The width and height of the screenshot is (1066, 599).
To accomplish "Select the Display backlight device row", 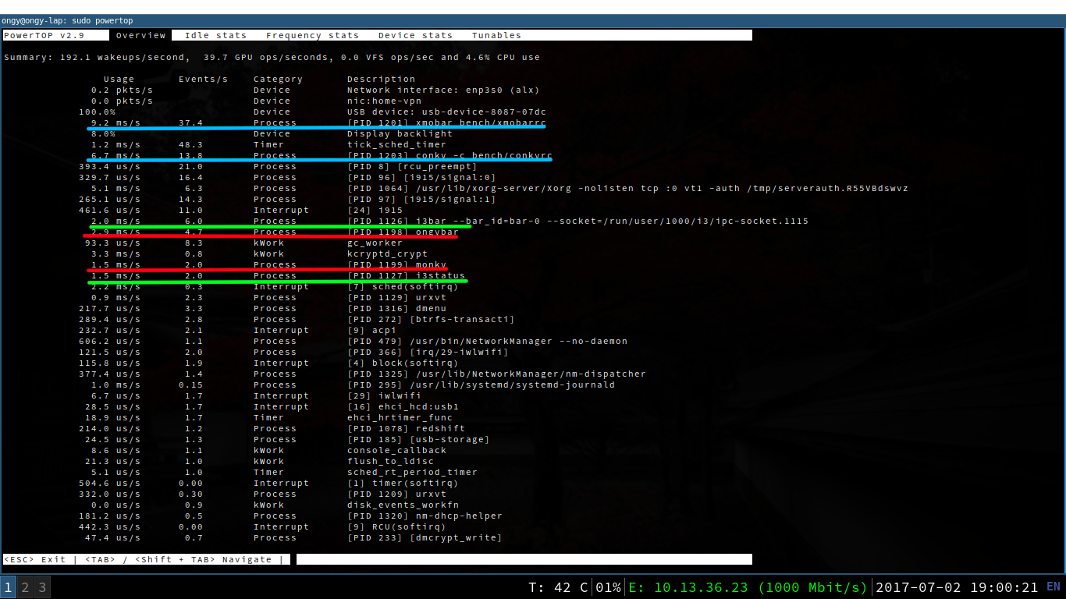I will [x=265, y=133].
